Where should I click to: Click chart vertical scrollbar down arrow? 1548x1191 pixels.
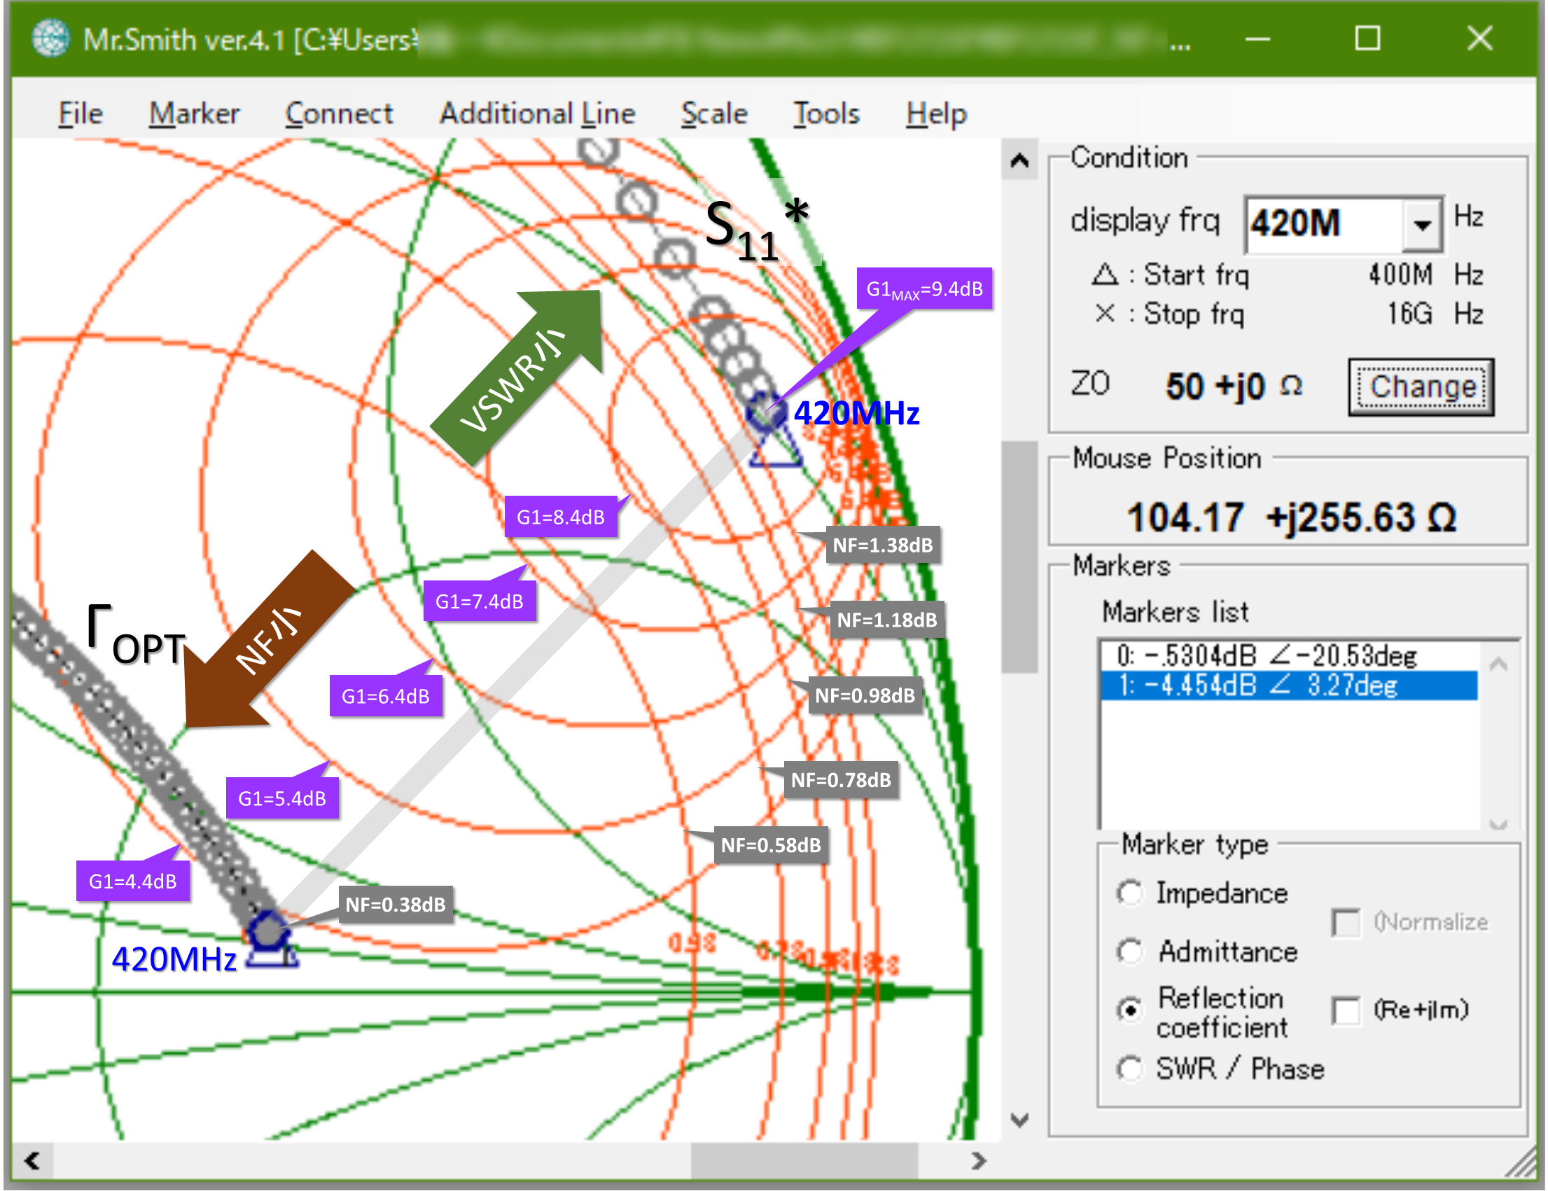coord(1019,1120)
